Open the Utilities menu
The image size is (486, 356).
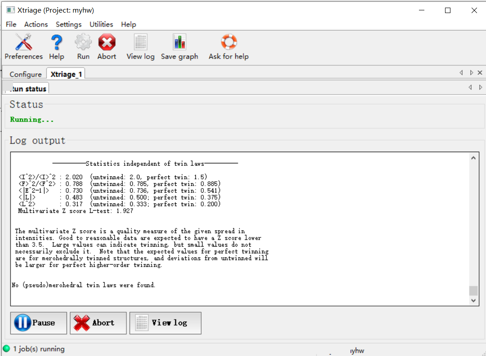(x=101, y=24)
